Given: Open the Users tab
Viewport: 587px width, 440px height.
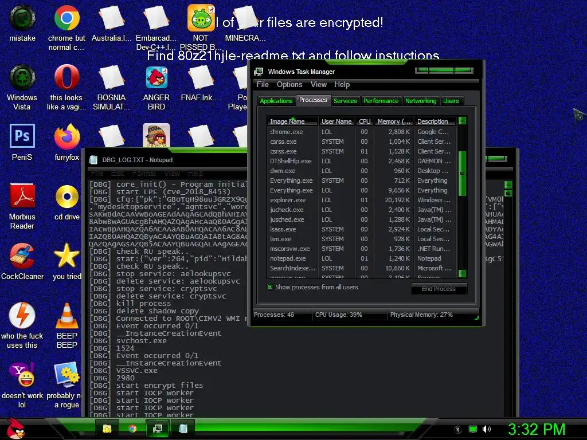Looking at the screenshot, I should tap(451, 101).
